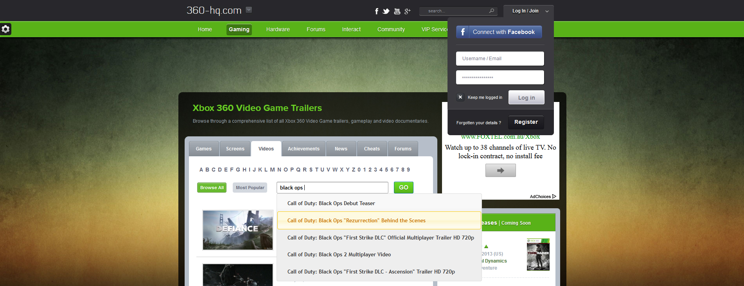Click the green GO button
Image resolution: width=744 pixels, height=286 pixels.
(x=404, y=188)
